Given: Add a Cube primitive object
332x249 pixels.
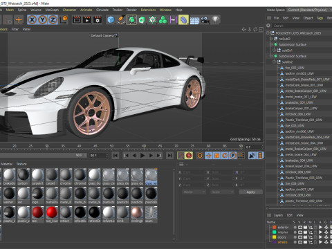Looking at the screenshot, I should (111, 20).
